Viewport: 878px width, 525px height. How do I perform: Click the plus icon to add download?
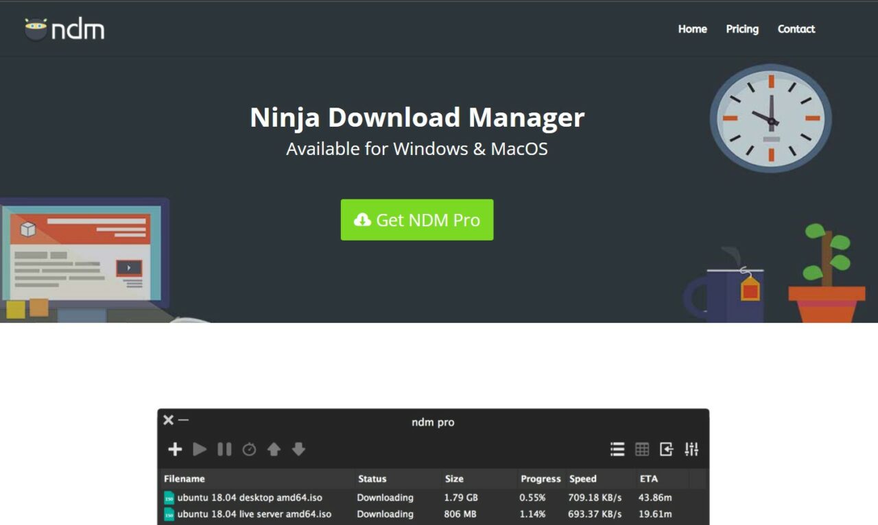(175, 449)
